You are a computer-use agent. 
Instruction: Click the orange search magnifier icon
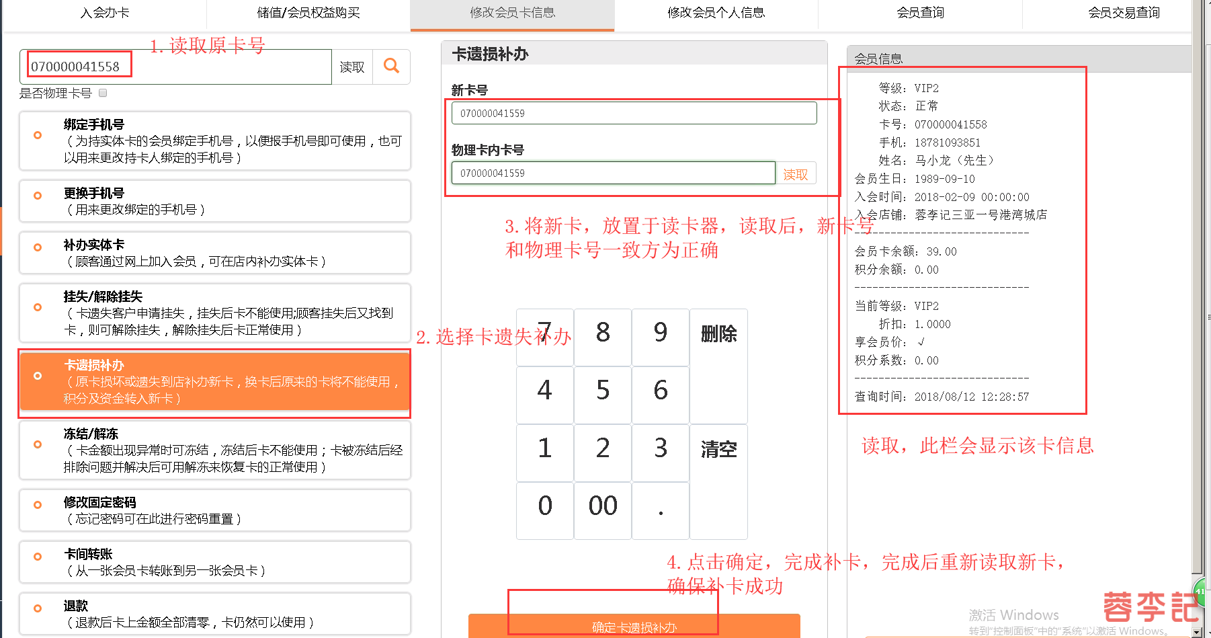click(x=391, y=66)
